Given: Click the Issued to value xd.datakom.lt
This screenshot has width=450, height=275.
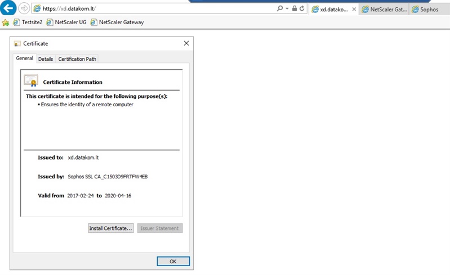Looking at the screenshot, I should pos(83,157).
